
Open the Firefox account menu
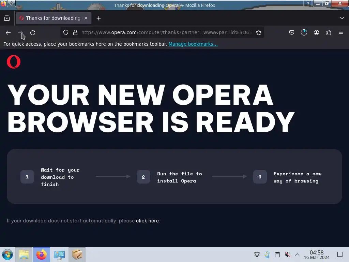(x=316, y=32)
